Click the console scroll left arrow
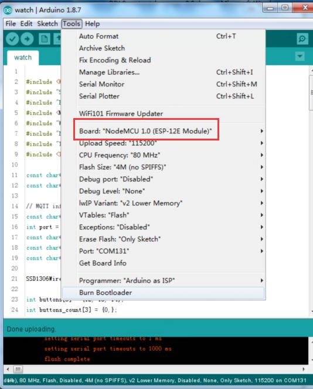Viewport: 313px width, 389px height. [x=8, y=369]
